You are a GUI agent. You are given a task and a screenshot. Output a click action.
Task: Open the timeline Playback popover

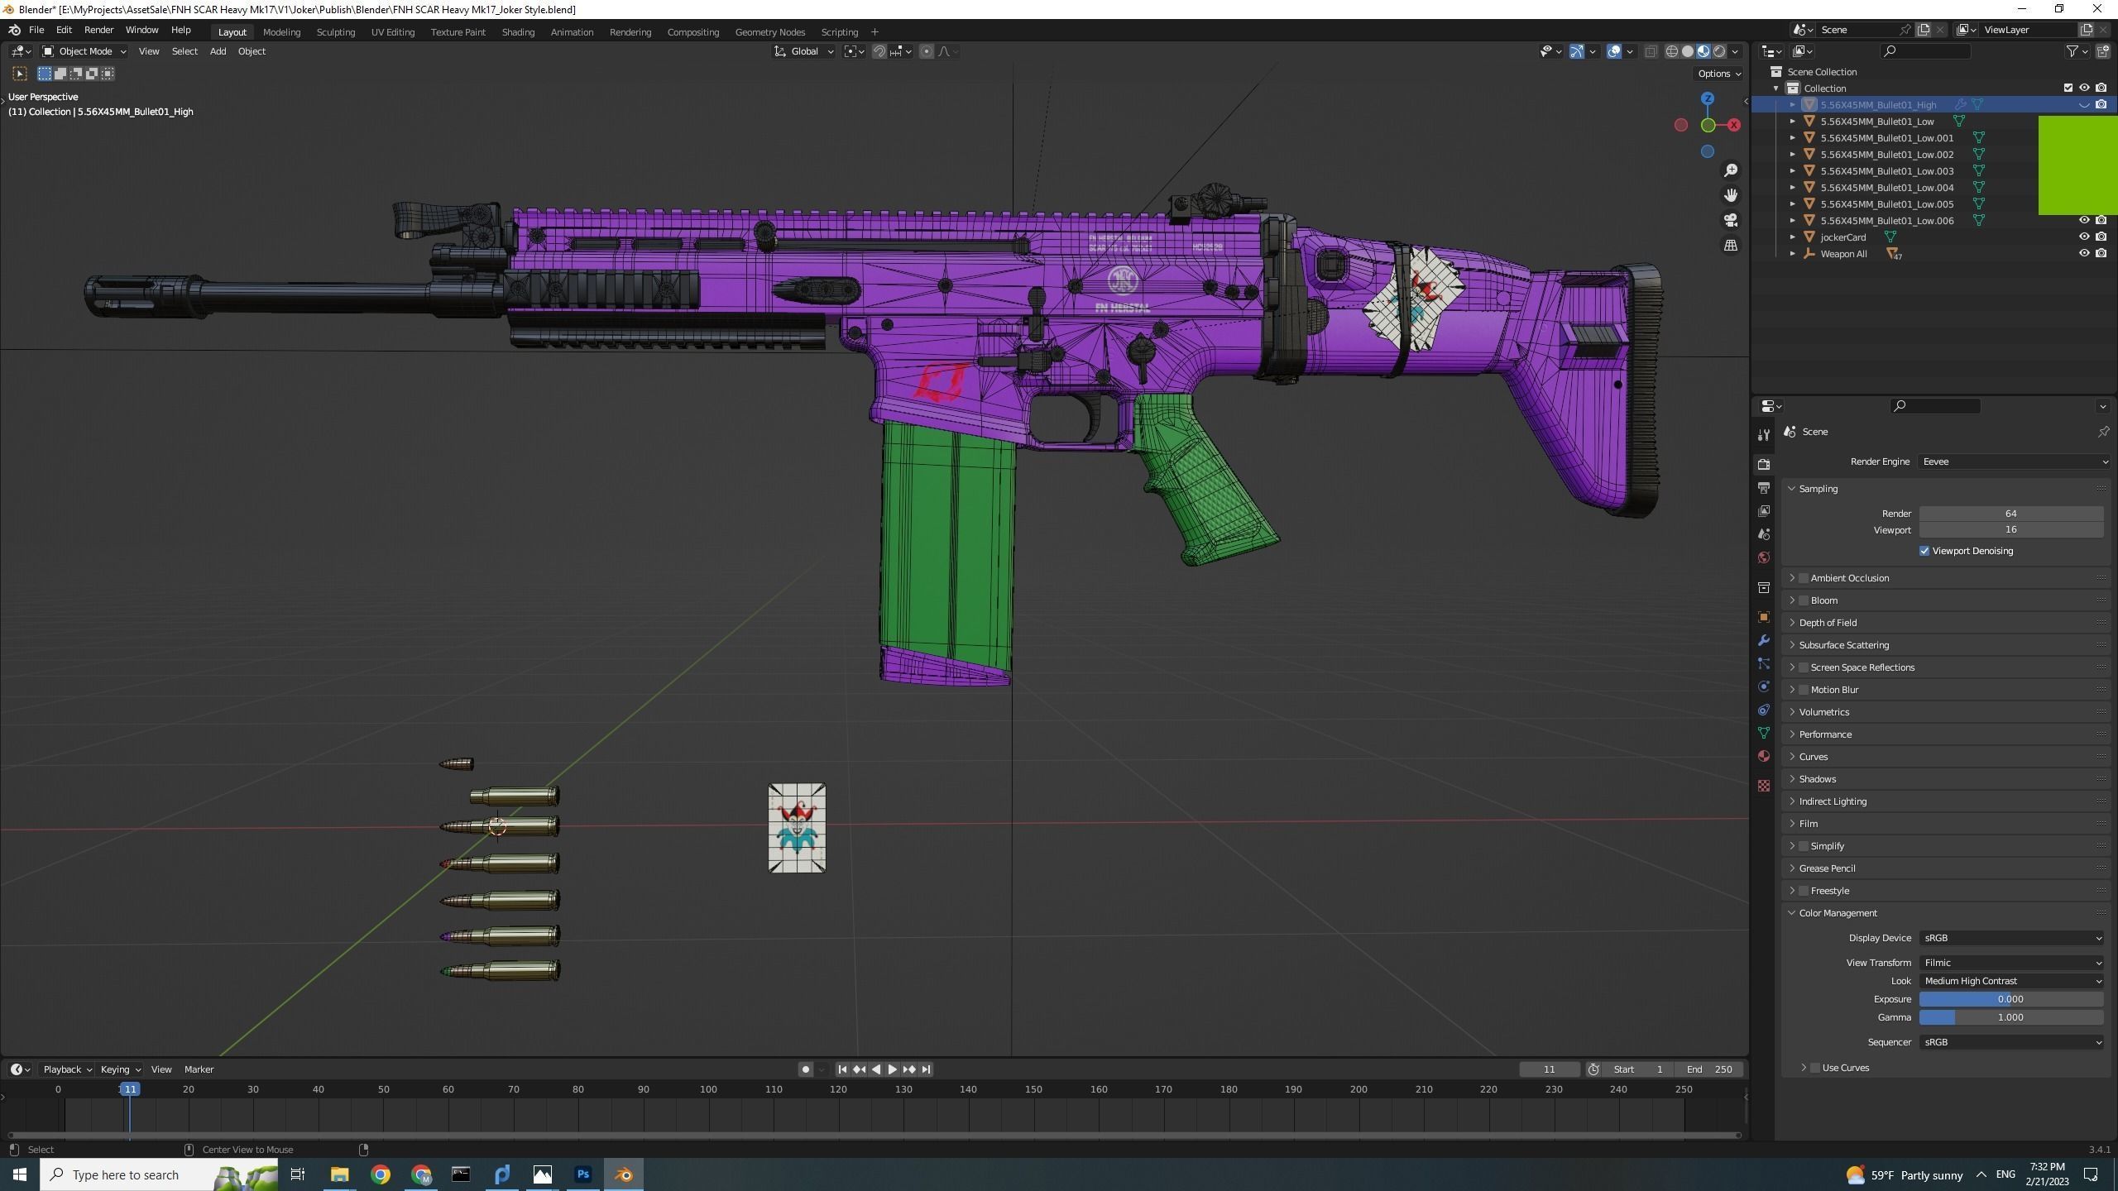pyautogui.click(x=66, y=1069)
